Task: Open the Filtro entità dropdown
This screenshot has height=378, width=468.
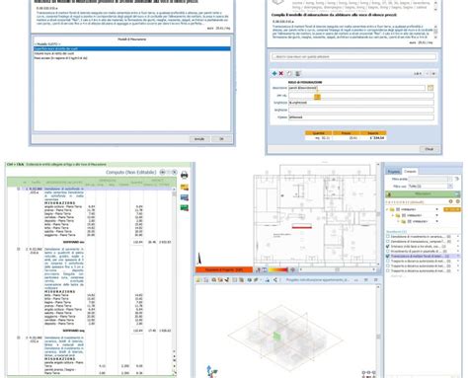Action: (x=449, y=179)
